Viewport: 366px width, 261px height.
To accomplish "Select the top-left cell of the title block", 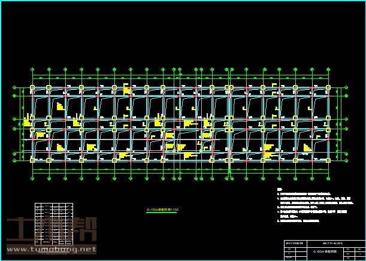I will tap(295, 242).
